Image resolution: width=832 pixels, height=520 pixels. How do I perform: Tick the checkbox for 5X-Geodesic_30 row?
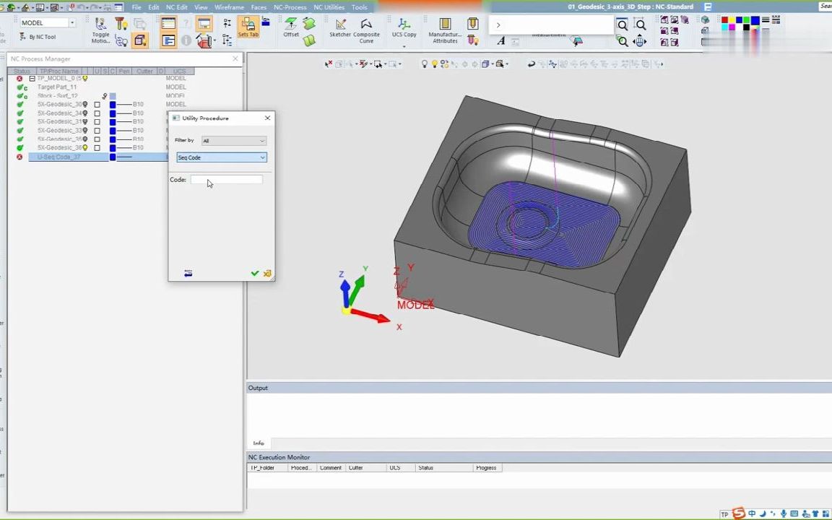[x=97, y=105]
